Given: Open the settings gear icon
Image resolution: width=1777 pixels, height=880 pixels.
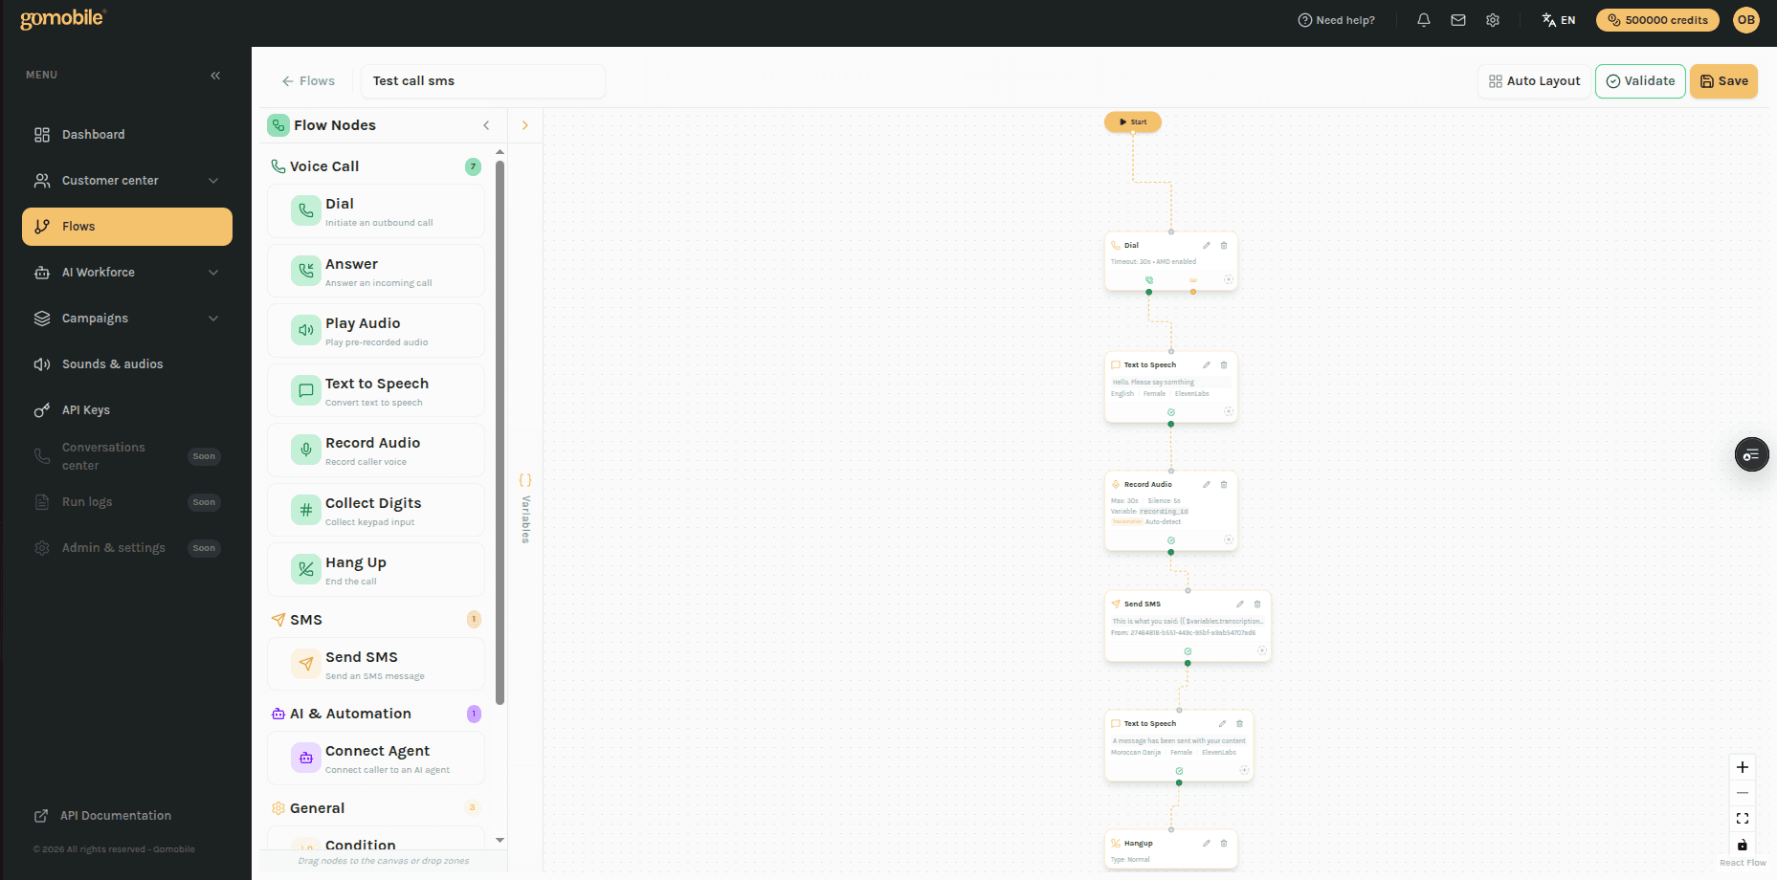Looking at the screenshot, I should click(1492, 19).
